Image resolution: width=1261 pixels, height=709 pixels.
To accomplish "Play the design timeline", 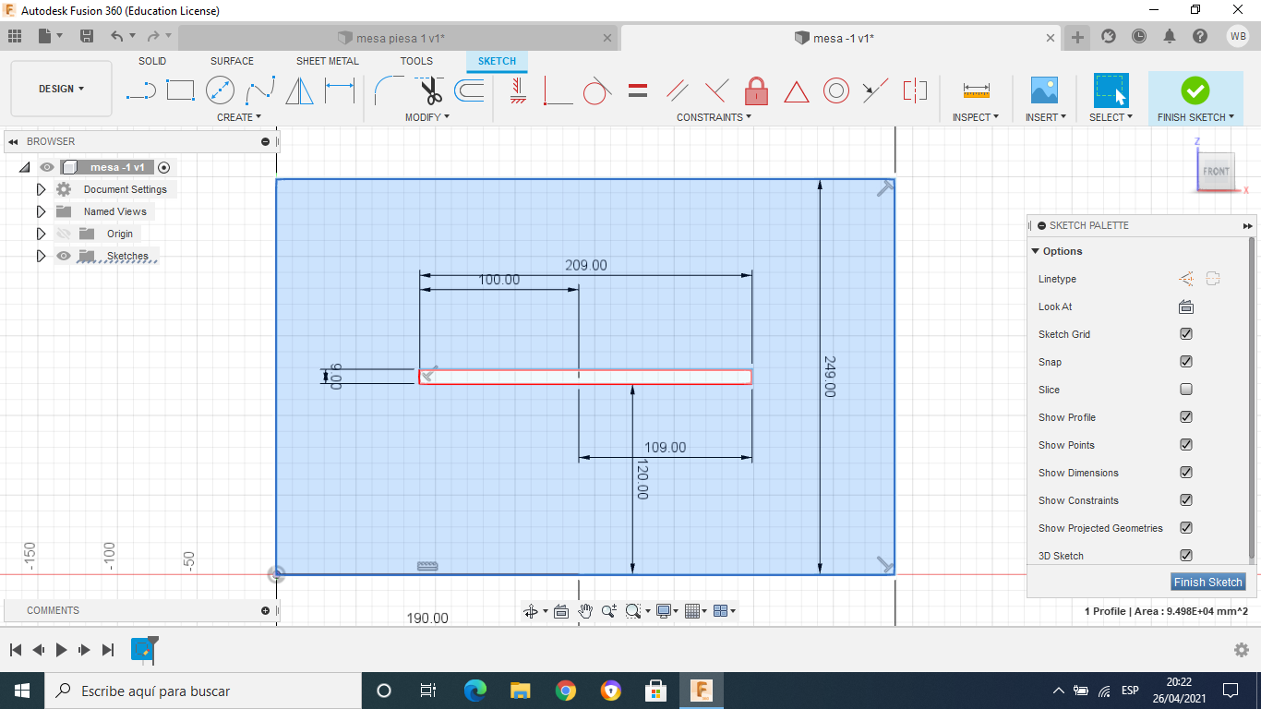I will 61,650.
